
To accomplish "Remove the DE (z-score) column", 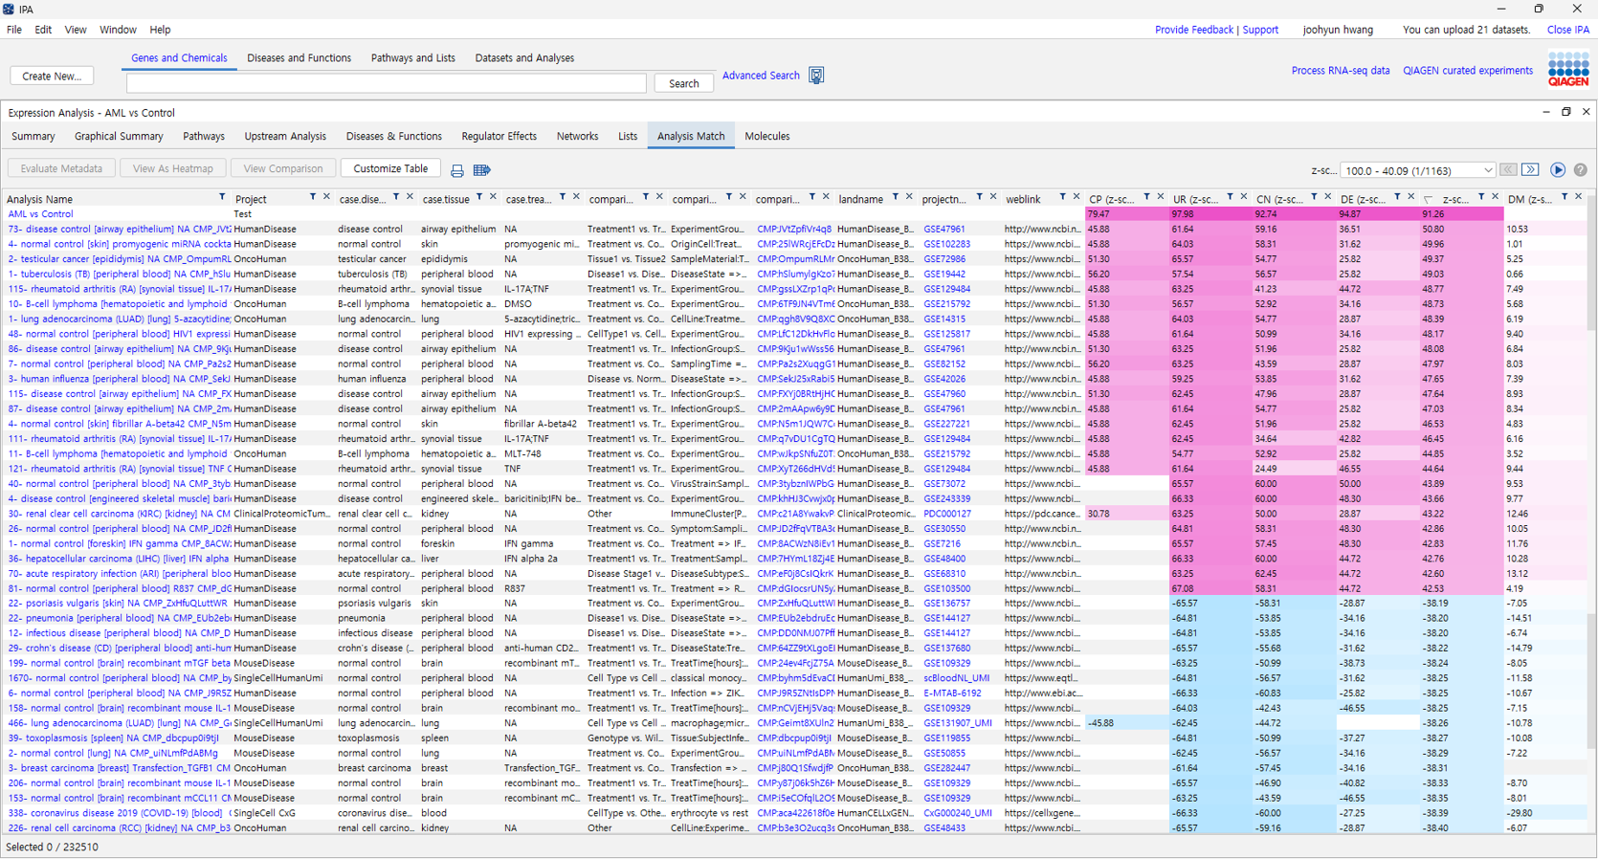I will (x=1410, y=197).
